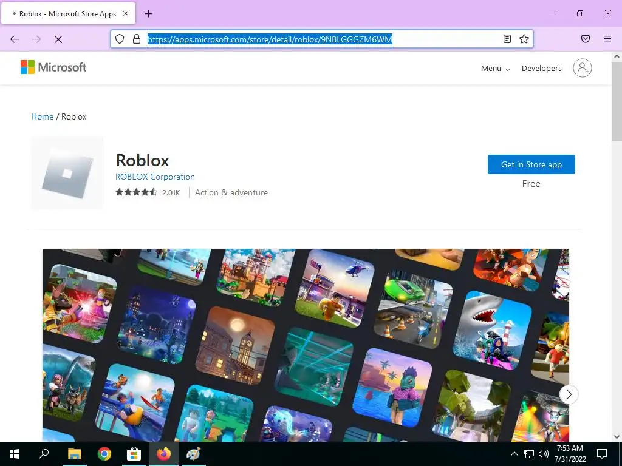Open Microsoft Store from taskbar
Image resolution: width=622 pixels, height=466 pixels.
(x=134, y=454)
